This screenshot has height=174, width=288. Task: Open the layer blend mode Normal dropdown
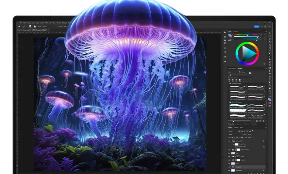click(235, 134)
